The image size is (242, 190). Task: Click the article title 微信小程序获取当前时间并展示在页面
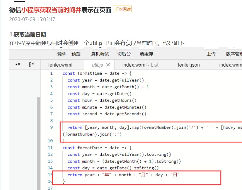tap(60, 10)
